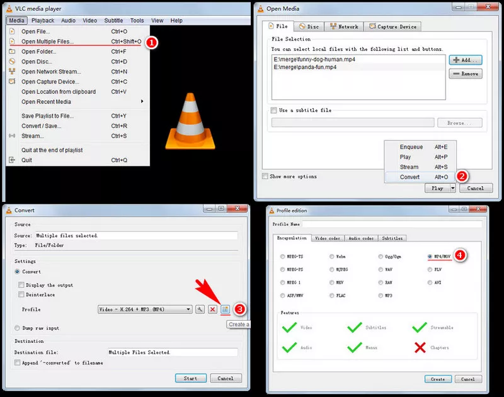This screenshot has height=397, width=504.
Task: Click the Destination file field
Action: pos(173,352)
